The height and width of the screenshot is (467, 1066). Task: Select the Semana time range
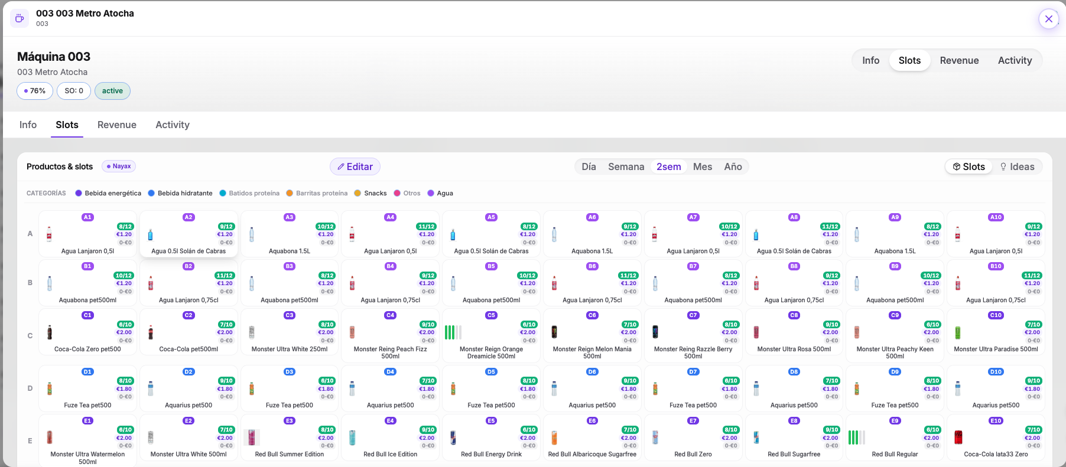pyautogui.click(x=626, y=166)
